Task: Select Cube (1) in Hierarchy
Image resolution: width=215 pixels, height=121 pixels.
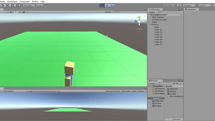Action: pyautogui.click(x=158, y=30)
